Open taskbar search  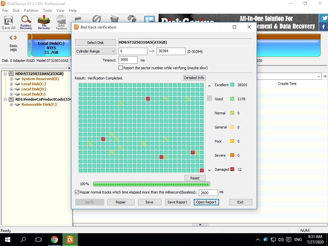tap(23, 240)
